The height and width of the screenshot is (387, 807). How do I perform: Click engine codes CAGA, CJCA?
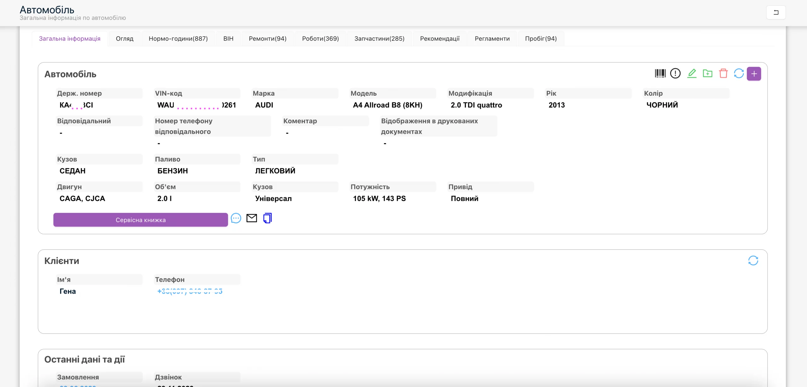click(x=82, y=199)
